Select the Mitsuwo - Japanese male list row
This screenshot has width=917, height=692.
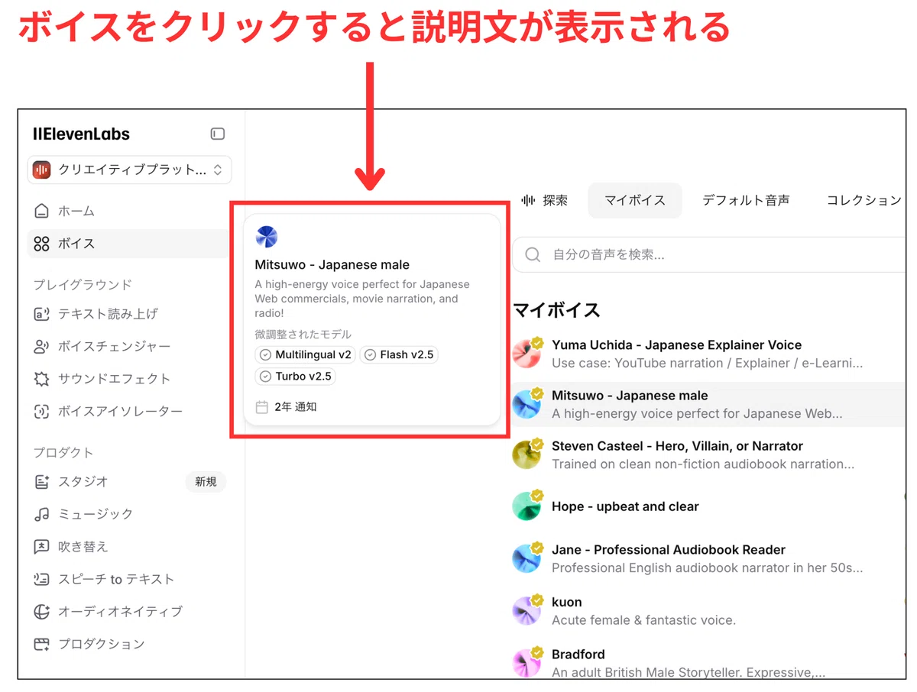click(708, 404)
